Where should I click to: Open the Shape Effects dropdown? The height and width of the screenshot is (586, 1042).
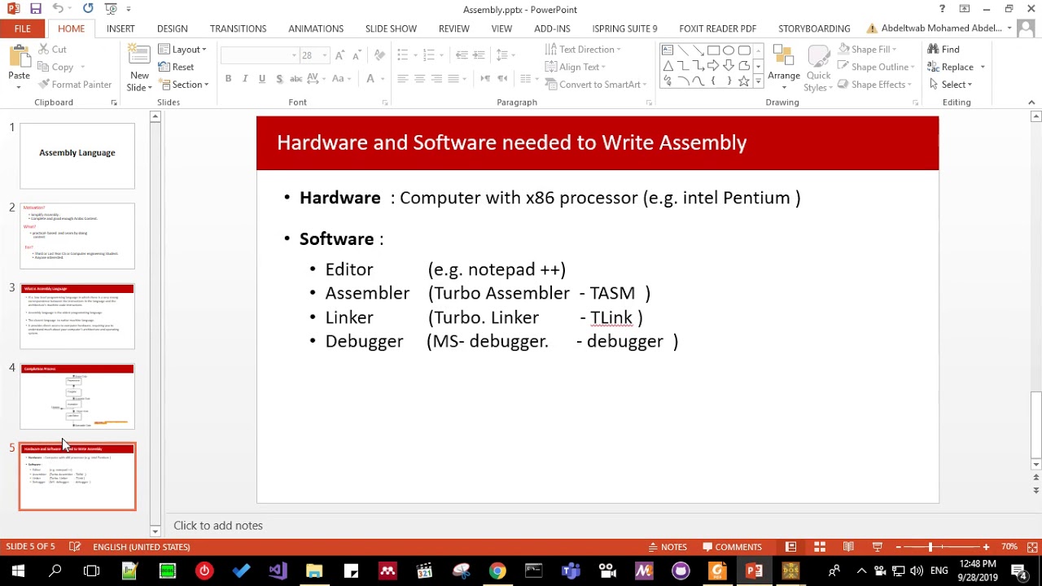[x=873, y=85]
